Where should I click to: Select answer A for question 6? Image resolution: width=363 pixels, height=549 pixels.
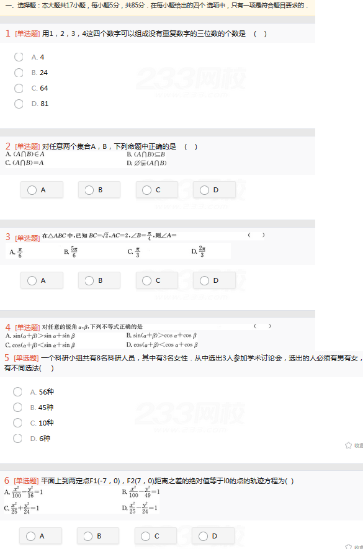(x=40, y=536)
